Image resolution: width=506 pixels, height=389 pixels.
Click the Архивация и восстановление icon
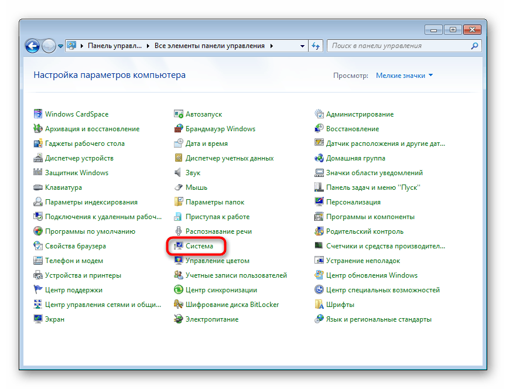[37, 128]
